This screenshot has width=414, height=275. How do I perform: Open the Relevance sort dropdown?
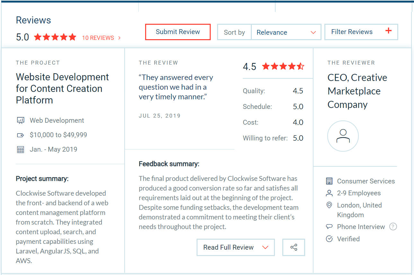click(286, 32)
